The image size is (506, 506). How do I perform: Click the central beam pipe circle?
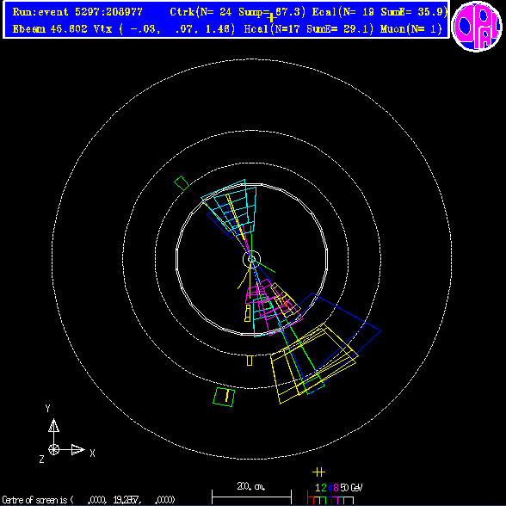(251, 259)
